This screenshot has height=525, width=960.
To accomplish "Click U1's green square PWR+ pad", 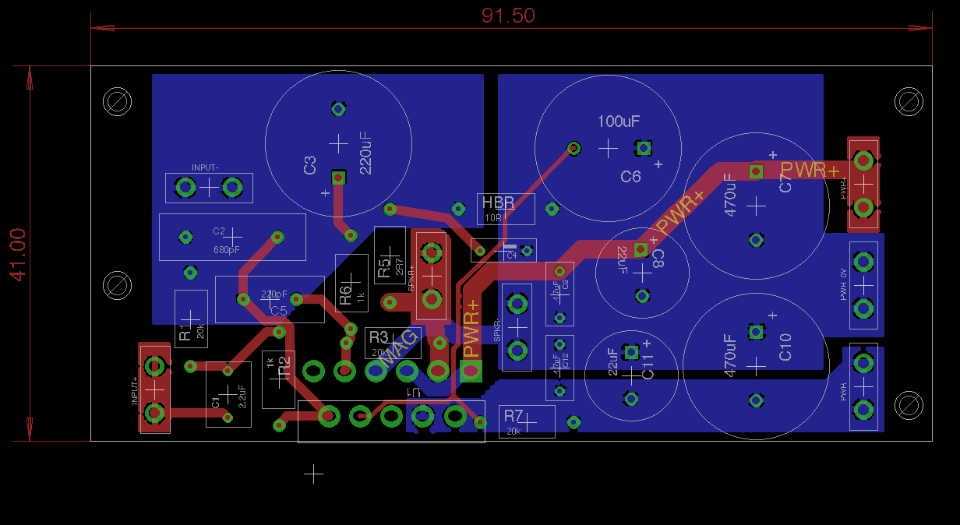I will pos(471,372).
